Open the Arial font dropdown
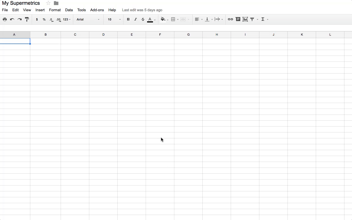Viewport: 352px width, 220px height. tap(88, 19)
